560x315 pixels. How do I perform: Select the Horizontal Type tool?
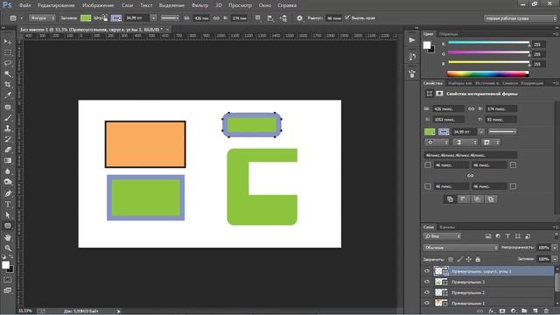coord(8,204)
